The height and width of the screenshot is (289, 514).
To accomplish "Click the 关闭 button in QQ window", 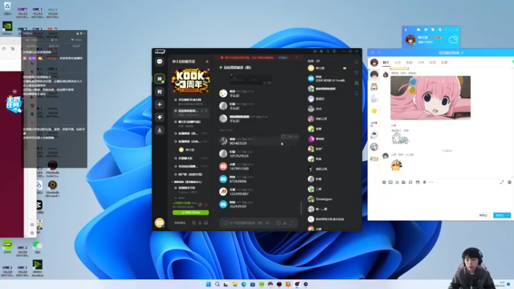I will (483, 215).
